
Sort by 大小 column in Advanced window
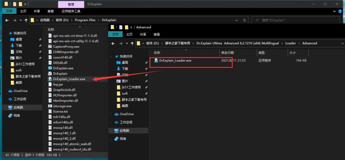pyautogui.click(x=293, y=53)
